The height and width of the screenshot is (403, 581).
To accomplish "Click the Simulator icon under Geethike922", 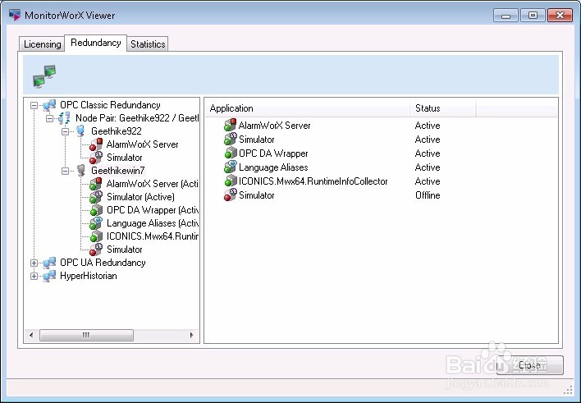I will (96, 158).
